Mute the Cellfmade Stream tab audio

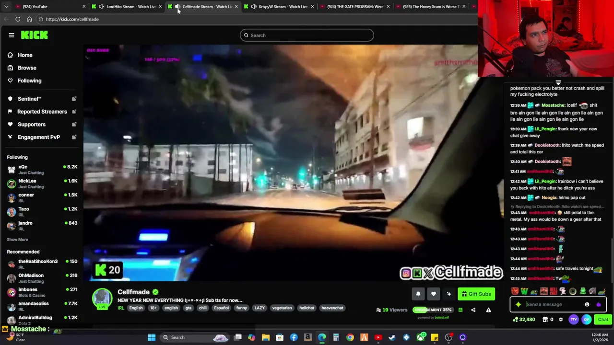[x=177, y=6]
